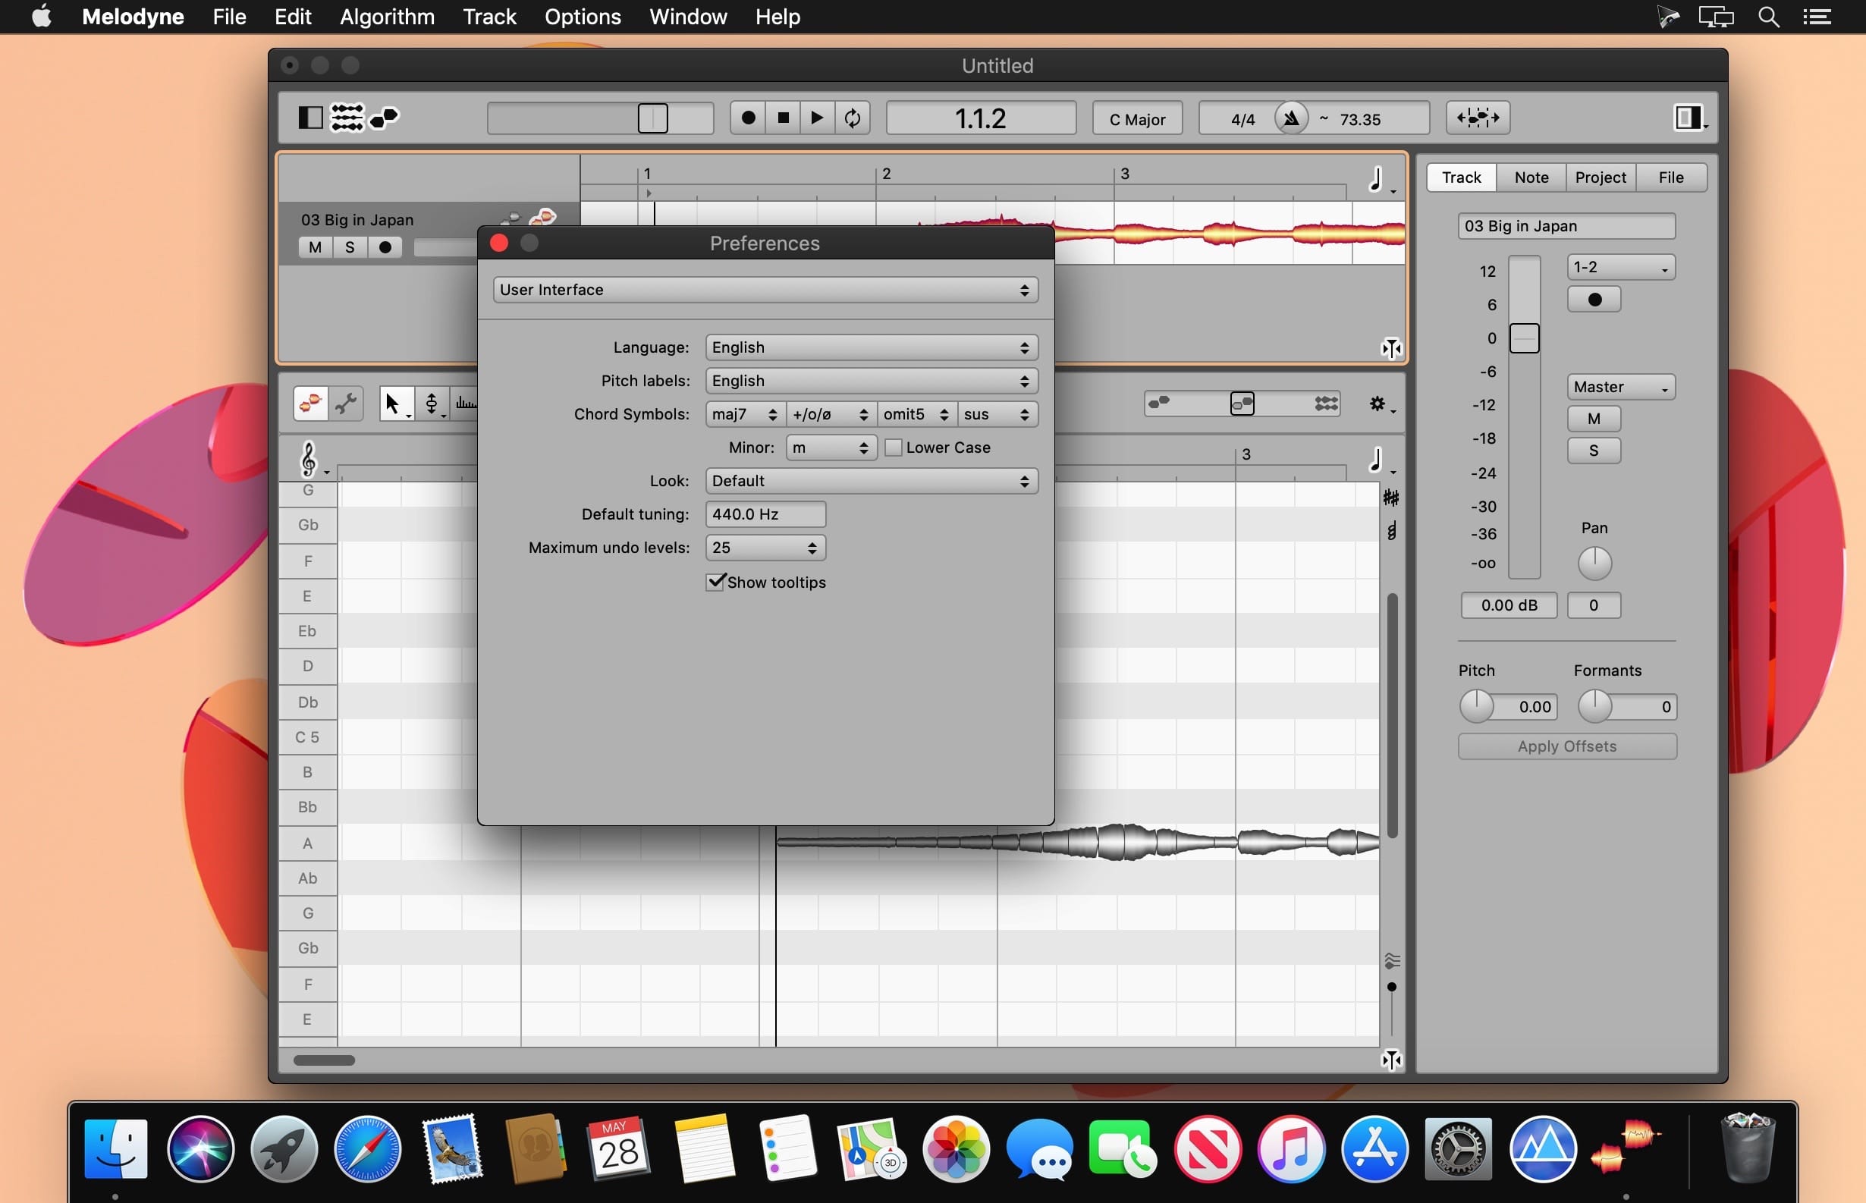Viewport: 1866px width, 1203px height.
Task: Open the Pitch labels dropdown
Action: [871, 382]
